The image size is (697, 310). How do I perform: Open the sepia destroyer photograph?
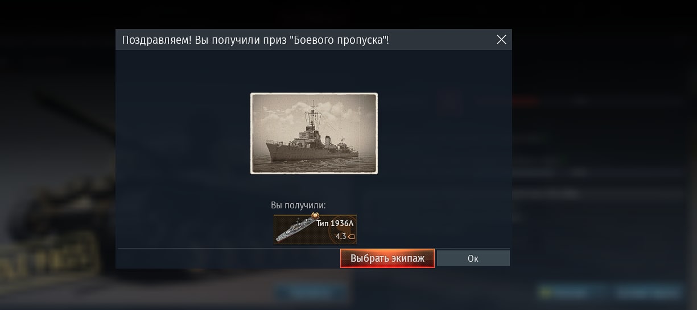tap(314, 133)
